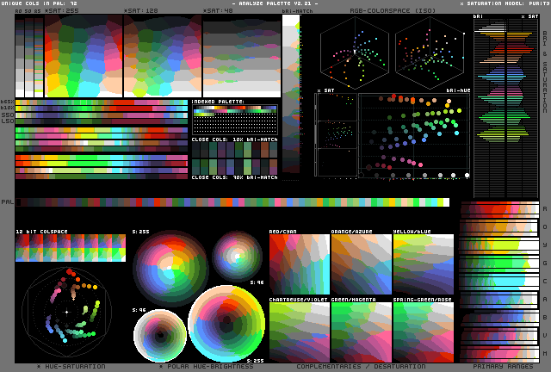Click the 'BRI-HUE' scatter plot label
Screen dimensions: 551x372
click(x=458, y=90)
